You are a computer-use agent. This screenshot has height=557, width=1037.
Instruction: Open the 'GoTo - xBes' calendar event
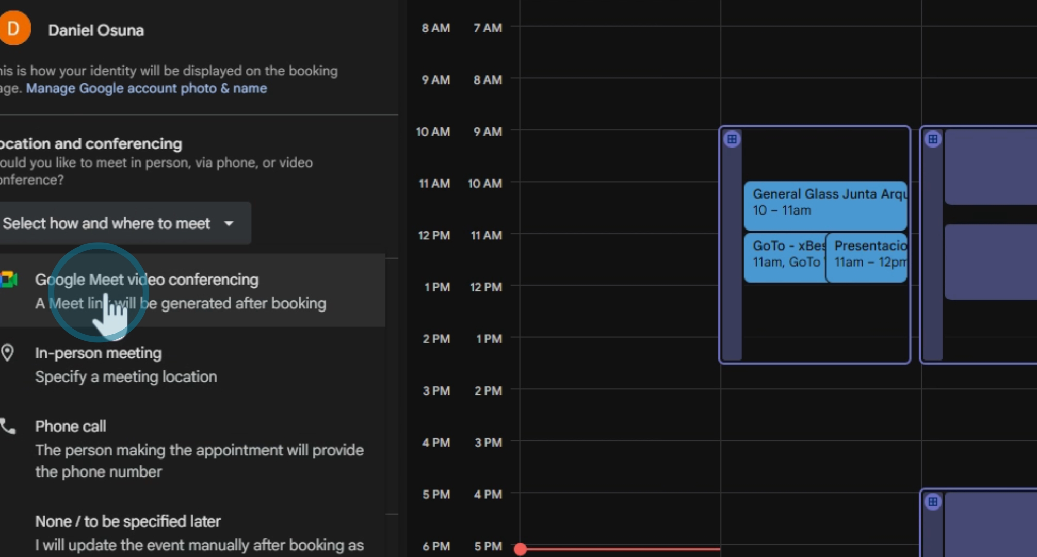click(785, 257)
